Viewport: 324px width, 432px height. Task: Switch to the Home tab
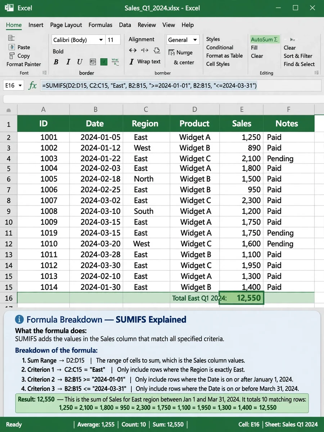14,25
